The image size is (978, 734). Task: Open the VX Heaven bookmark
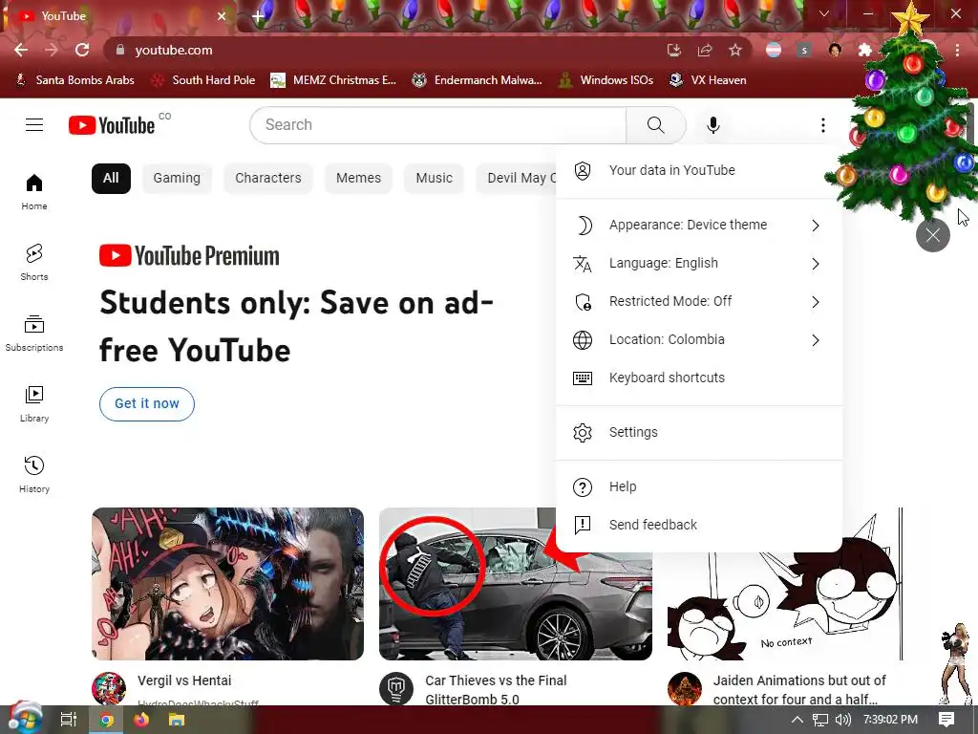[708, 80]
